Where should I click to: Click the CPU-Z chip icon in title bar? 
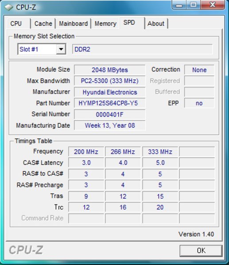8,7
